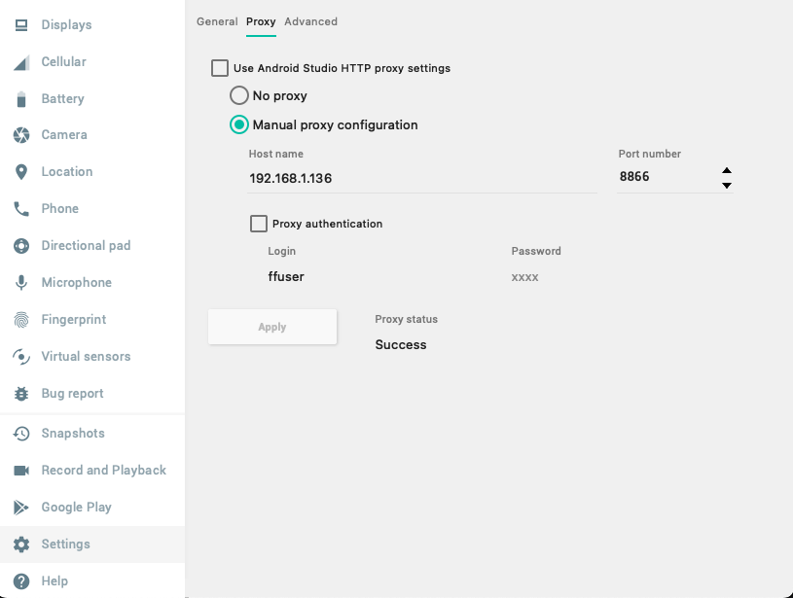Switch to the General tab
This screenshot has height=598, width=793.
[217, 21]
